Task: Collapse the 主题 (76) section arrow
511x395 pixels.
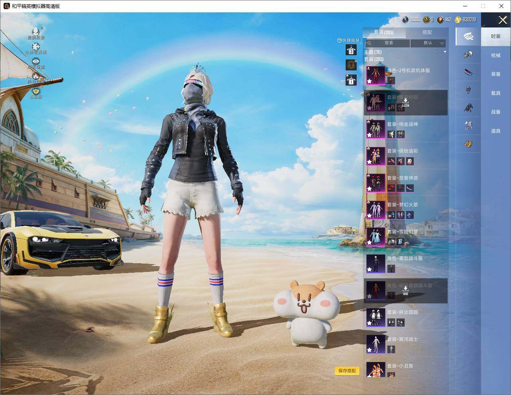Action: coord(445,52)
